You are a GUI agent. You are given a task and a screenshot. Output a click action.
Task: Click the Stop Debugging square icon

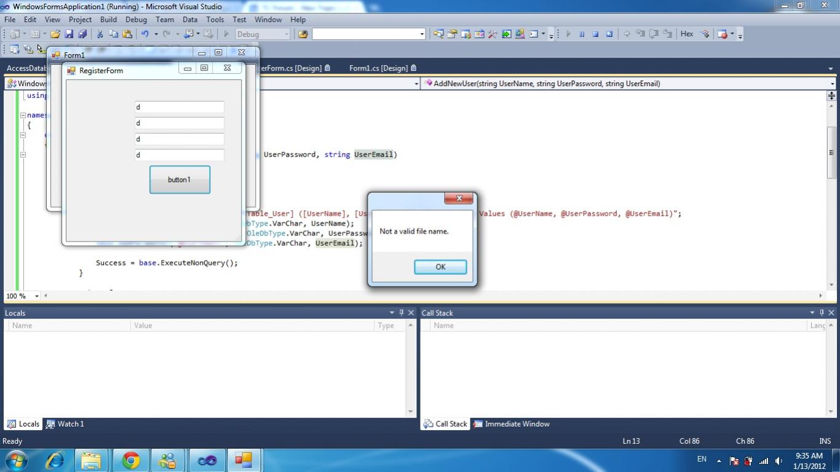595,34
